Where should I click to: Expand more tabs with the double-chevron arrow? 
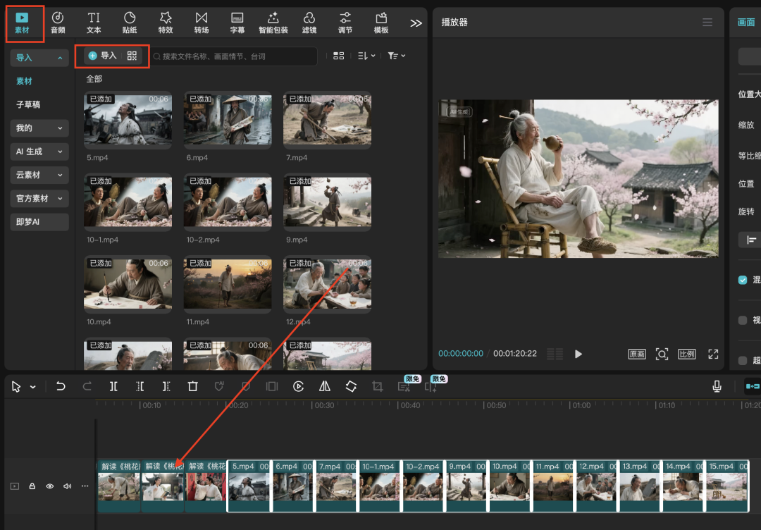pyautogui.click(x=416, y=23)
